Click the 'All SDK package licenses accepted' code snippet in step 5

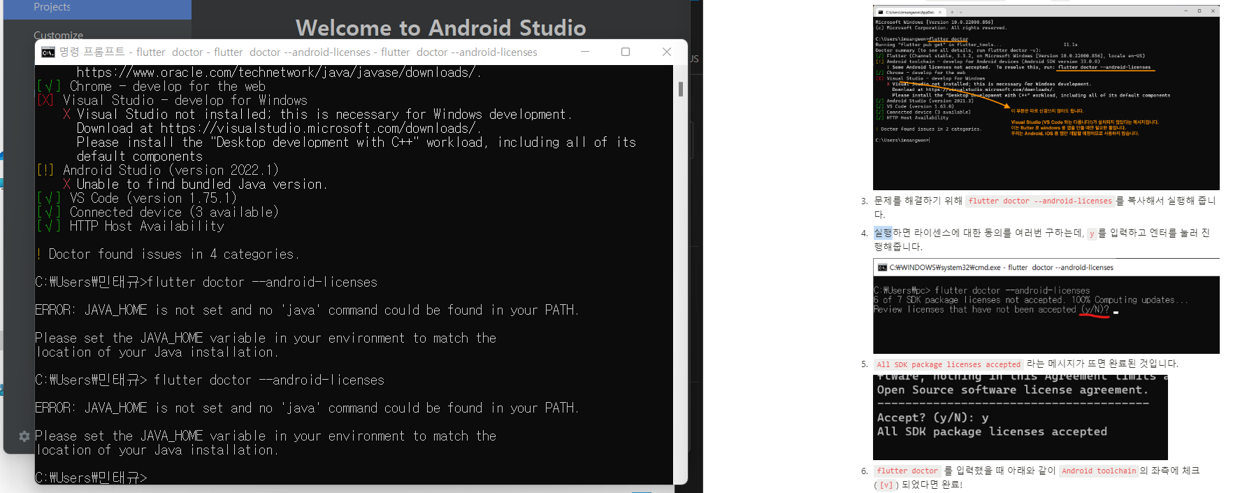[x=949, y=365]
